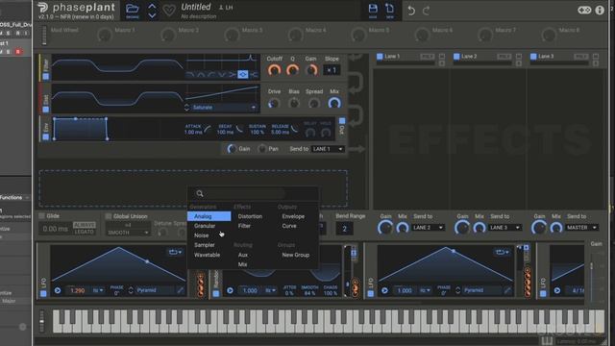The image size is (615, 346).
Task: Open the second LFO Pyramid shape dropdown
Action: pos(481,290)
